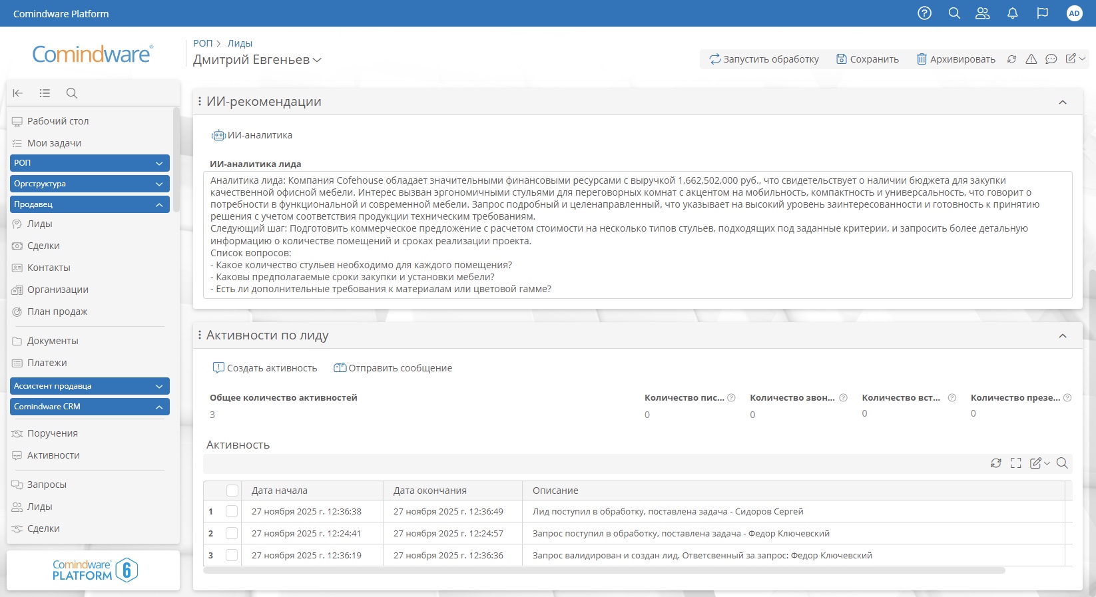Check row 2 checkbox in Активность table
This screenshot has width=1096, height=597.
pyautogui.click(x=232, y=534)
